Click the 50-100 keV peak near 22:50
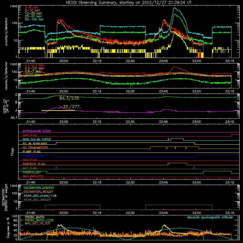Viewport: 243px width, 243px height. [x=175, y=8]
